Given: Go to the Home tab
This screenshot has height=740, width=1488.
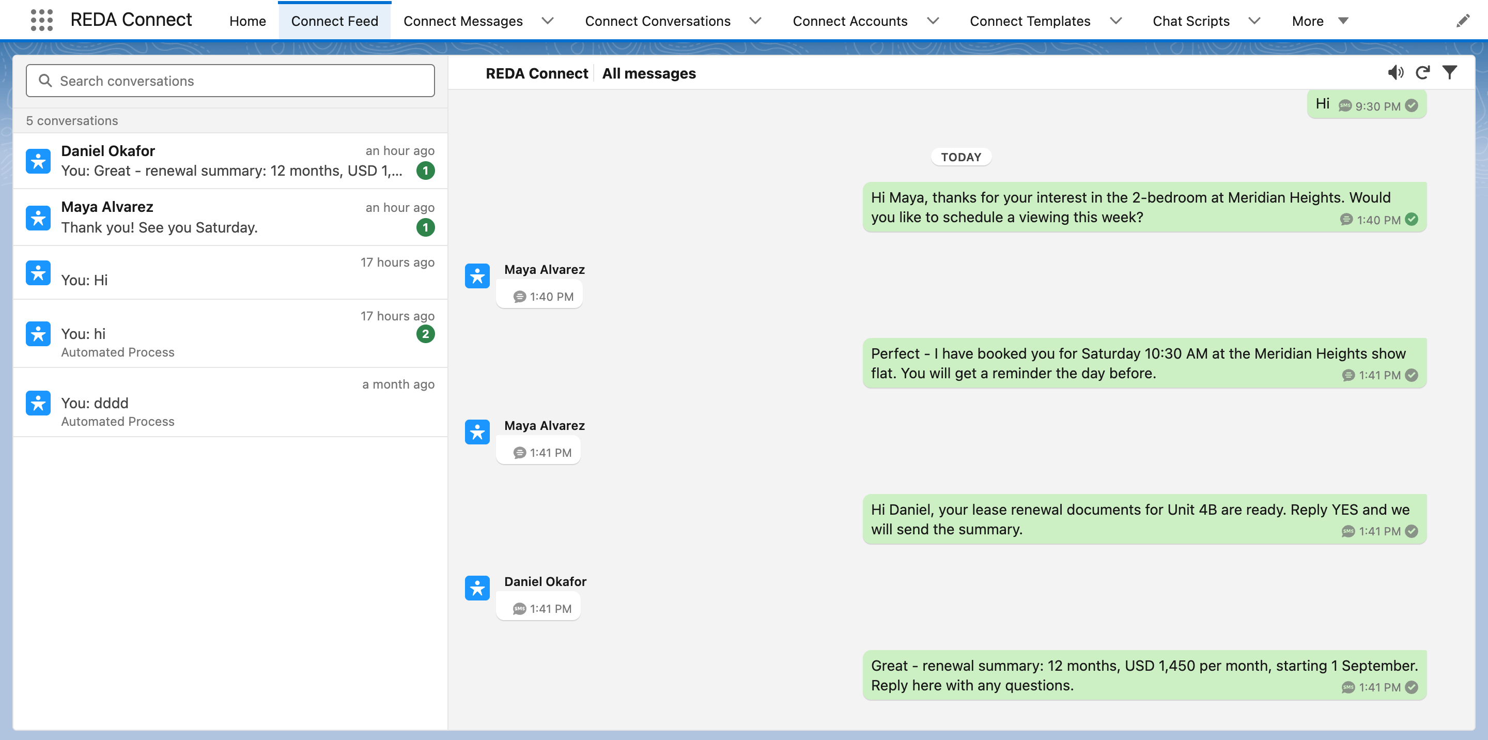Looking at the screenshot, I should 248,21.
